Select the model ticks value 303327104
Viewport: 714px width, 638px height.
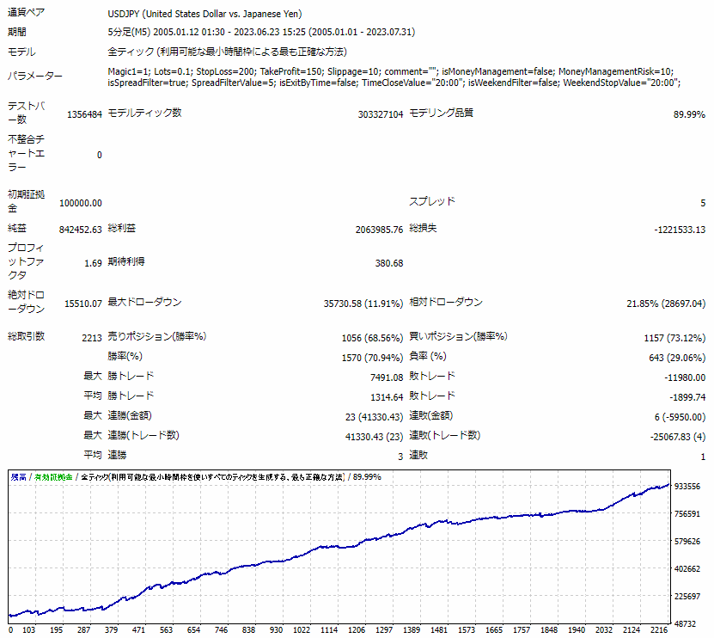381,114
